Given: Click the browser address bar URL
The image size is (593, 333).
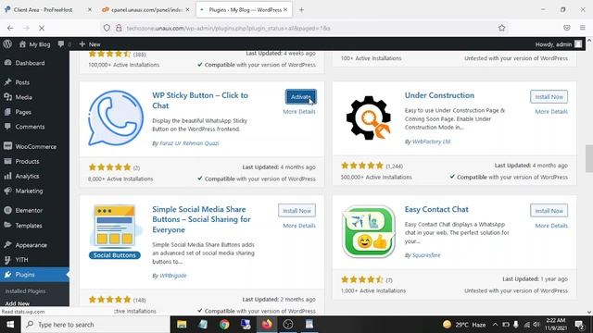Looking at the screenshot, I should [229, 29].
